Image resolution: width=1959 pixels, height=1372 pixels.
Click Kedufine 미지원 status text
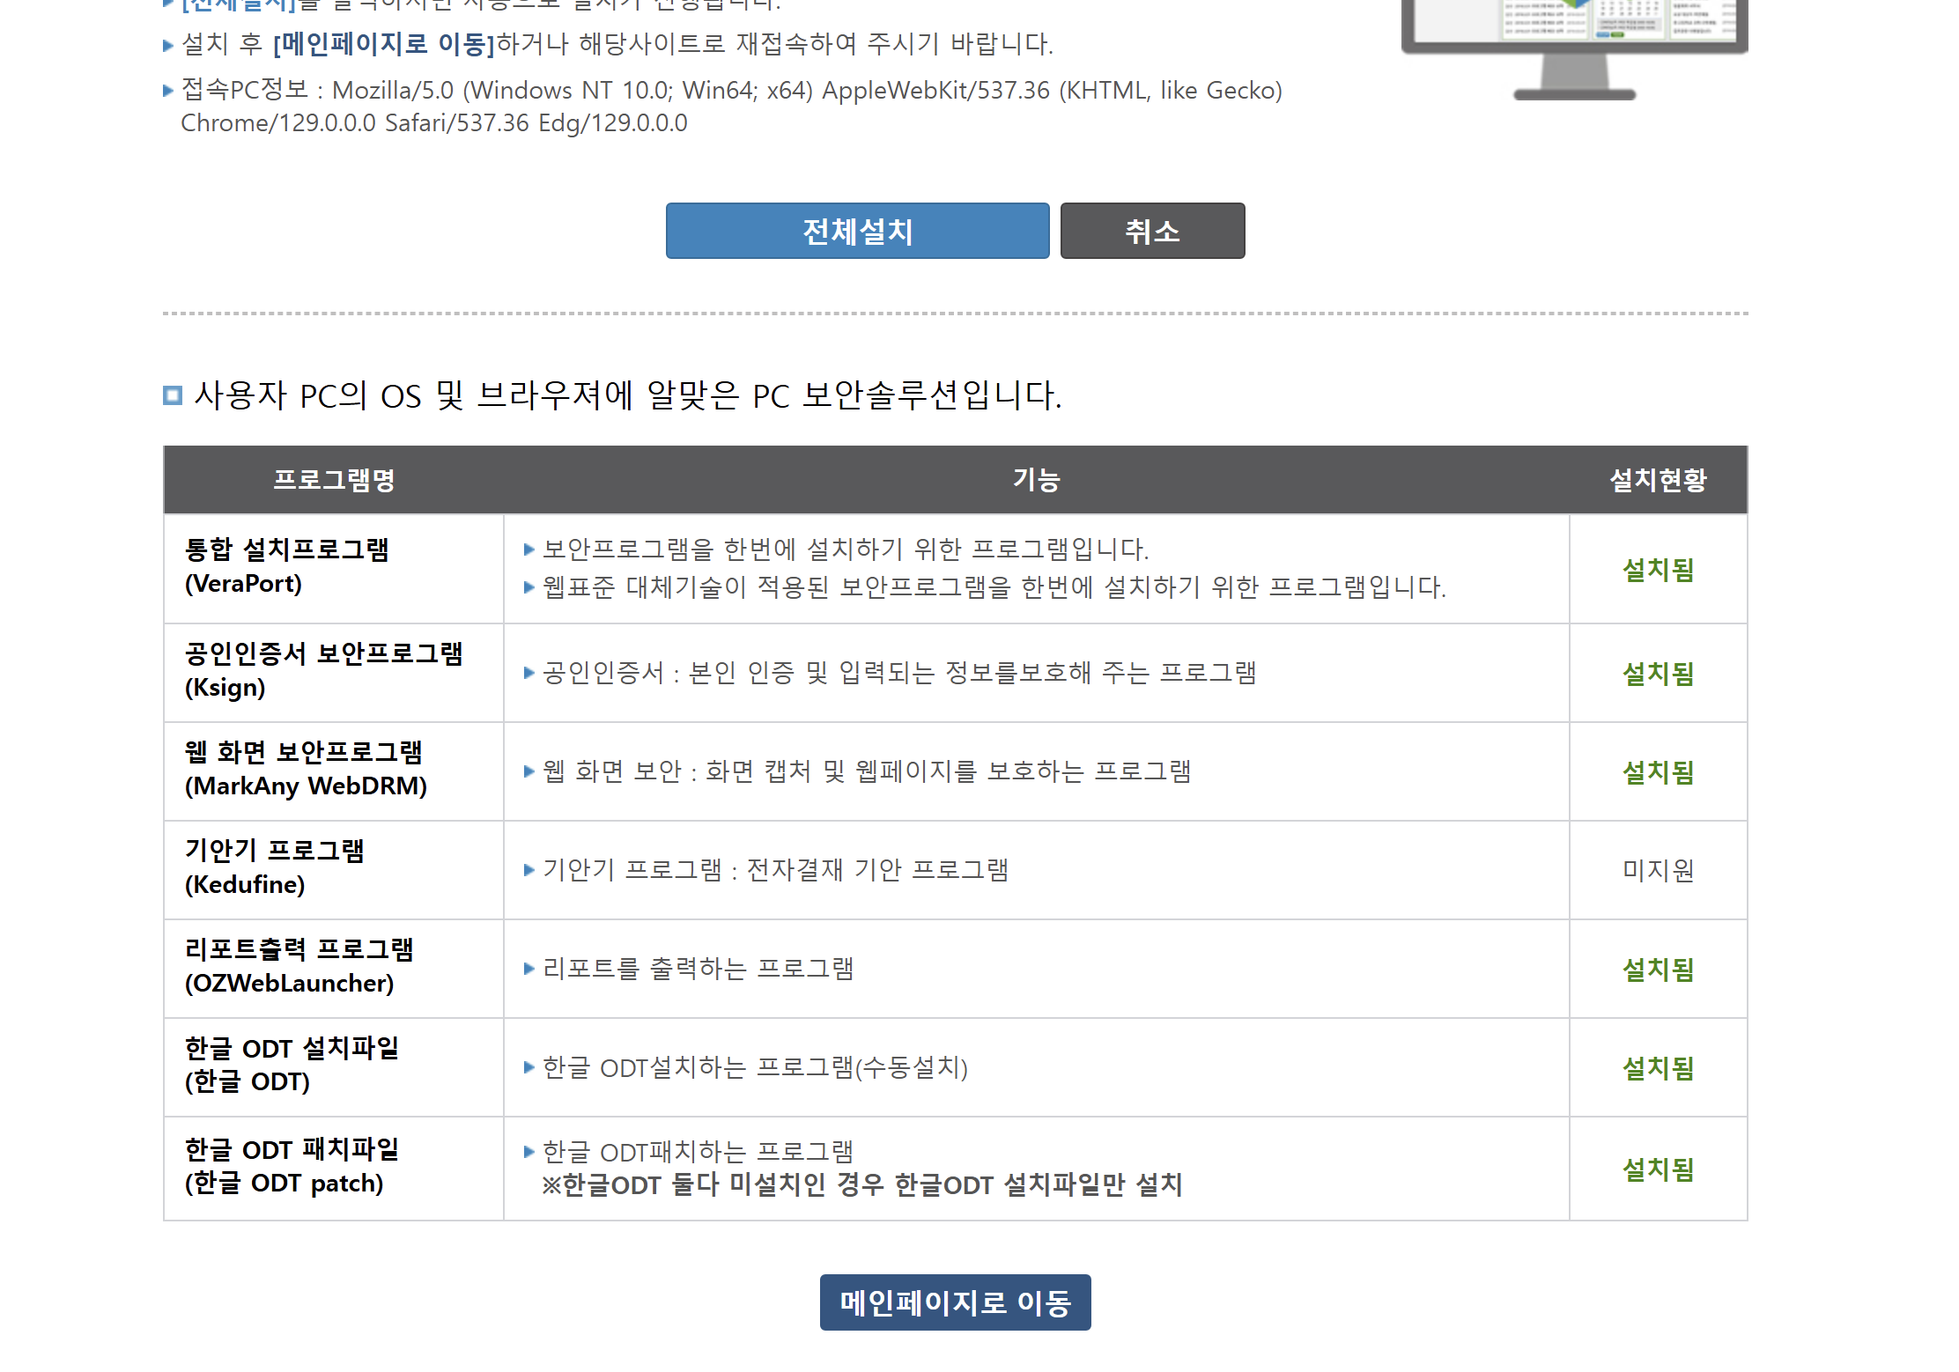pyautogui.click(x=1658, y=870)
